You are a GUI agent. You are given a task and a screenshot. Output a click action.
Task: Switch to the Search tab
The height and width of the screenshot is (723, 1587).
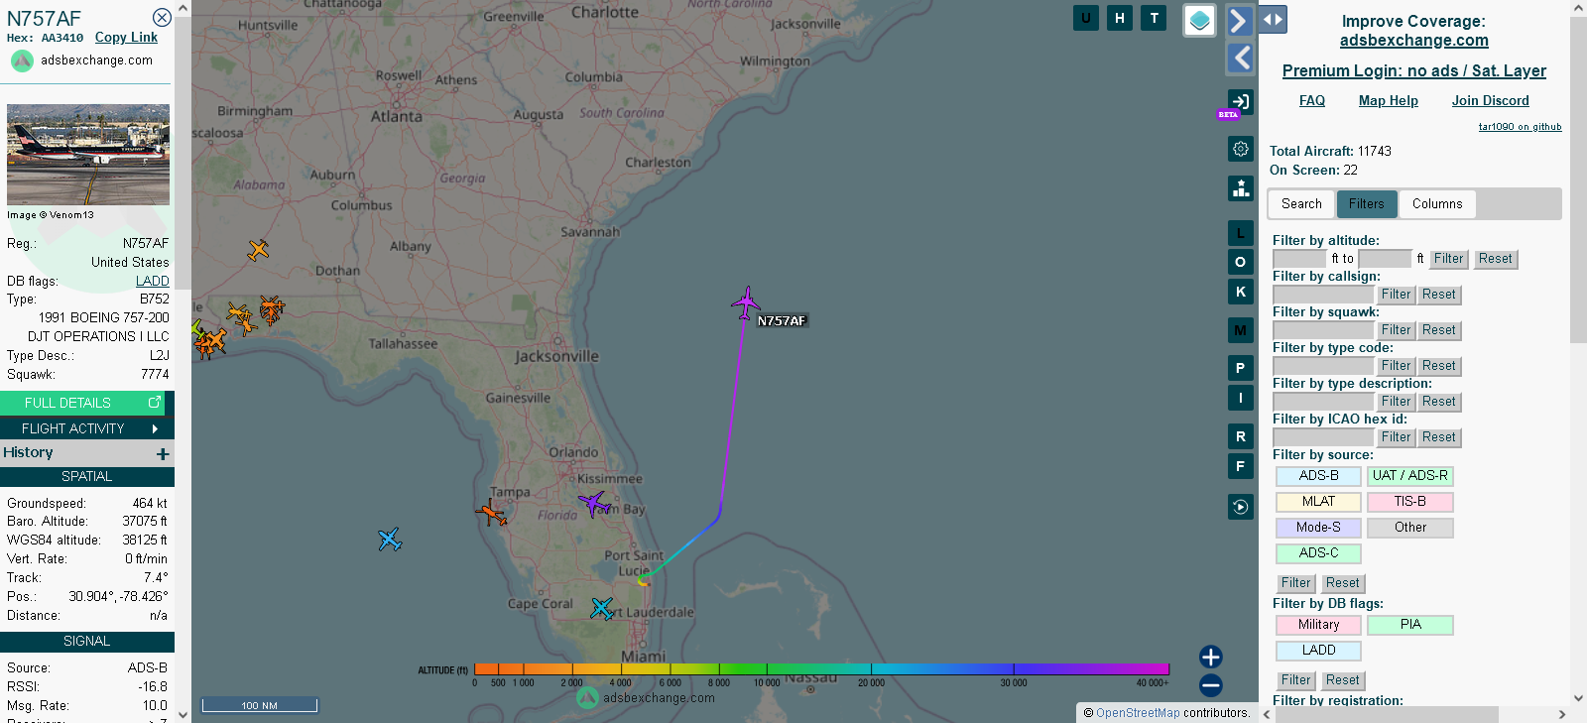tap(1301, 204)
